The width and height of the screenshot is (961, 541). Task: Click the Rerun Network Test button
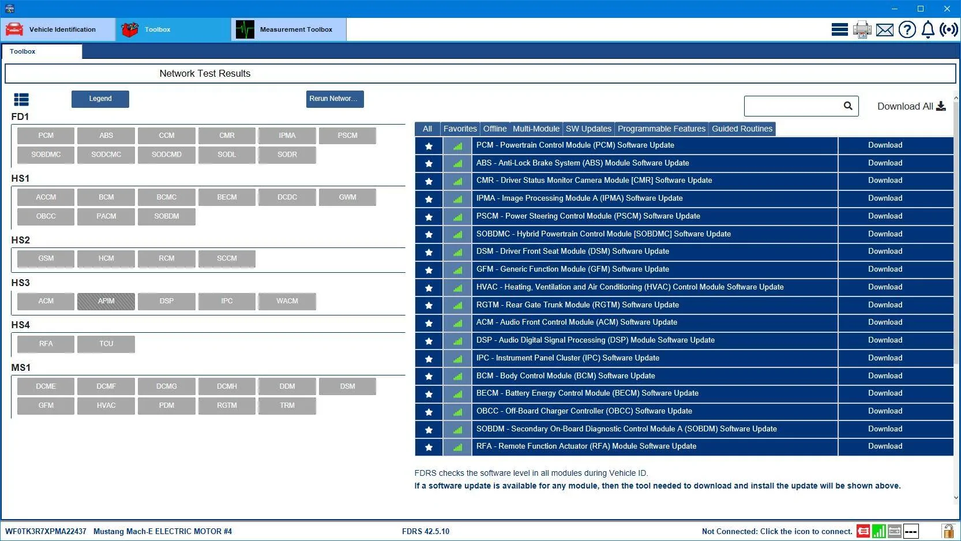(335, 99)
